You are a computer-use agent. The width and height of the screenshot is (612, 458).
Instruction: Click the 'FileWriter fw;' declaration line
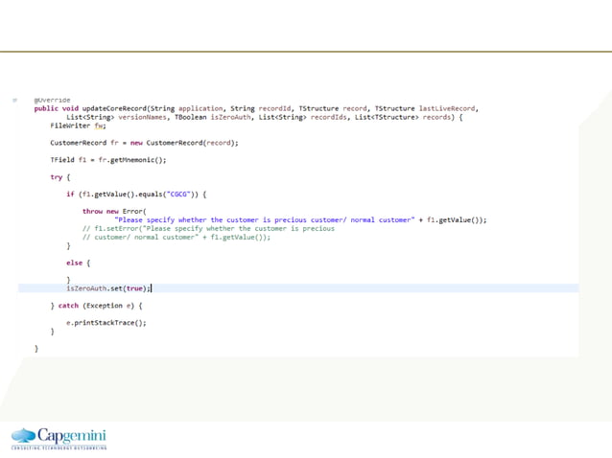coord(78,126)
